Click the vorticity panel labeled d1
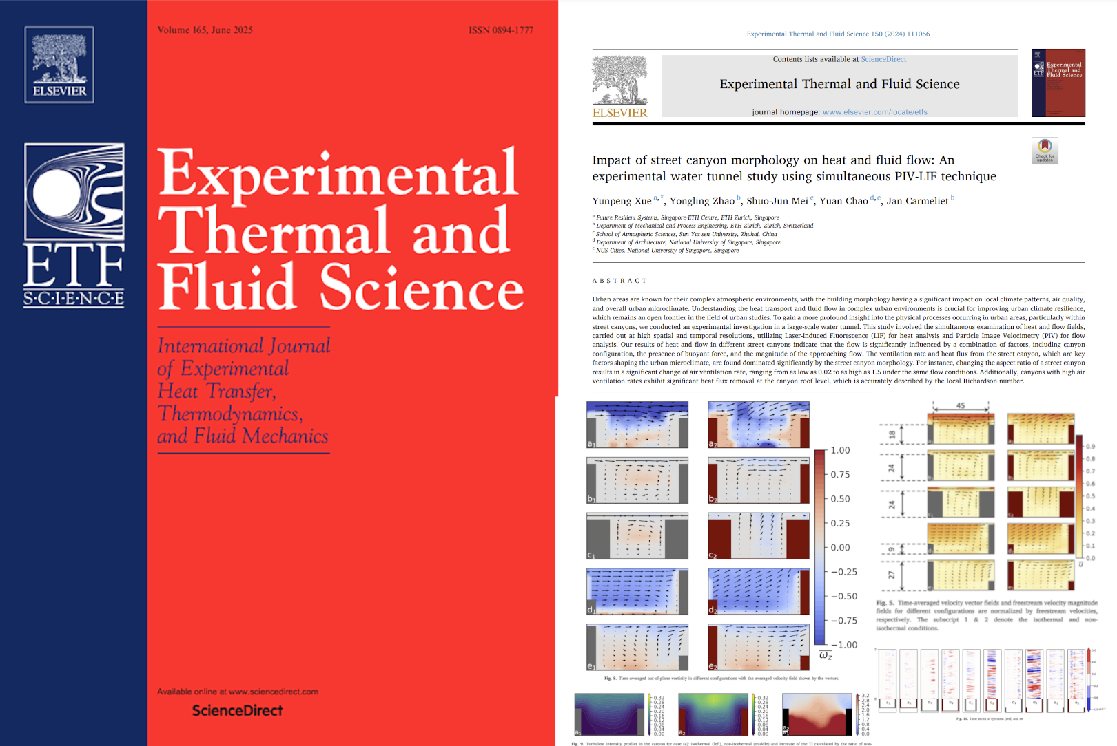1117x746 pixels. click(x=637, y=591)
